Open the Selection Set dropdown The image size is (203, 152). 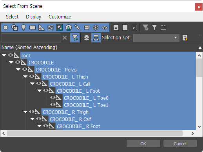click(156, 38)
